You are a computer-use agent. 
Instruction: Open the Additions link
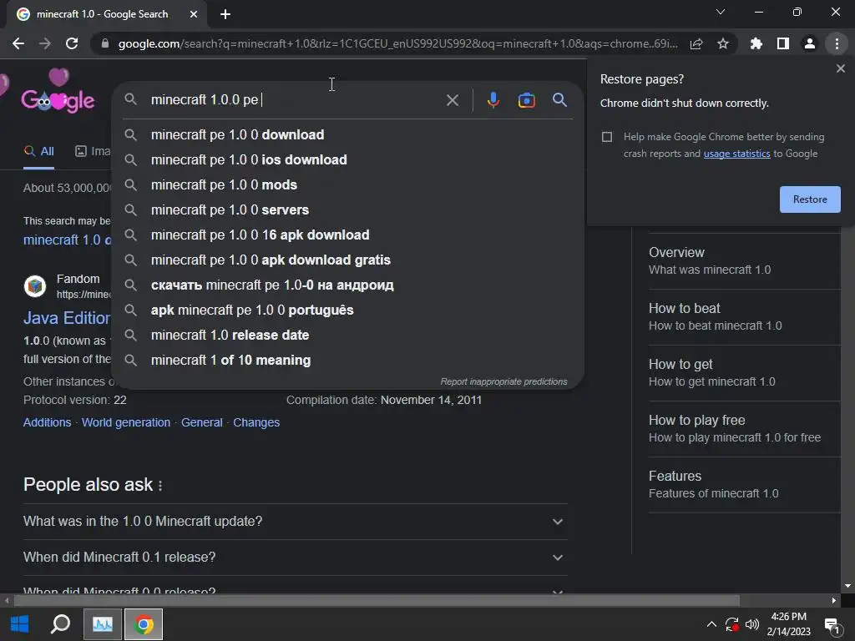point(47,422)
